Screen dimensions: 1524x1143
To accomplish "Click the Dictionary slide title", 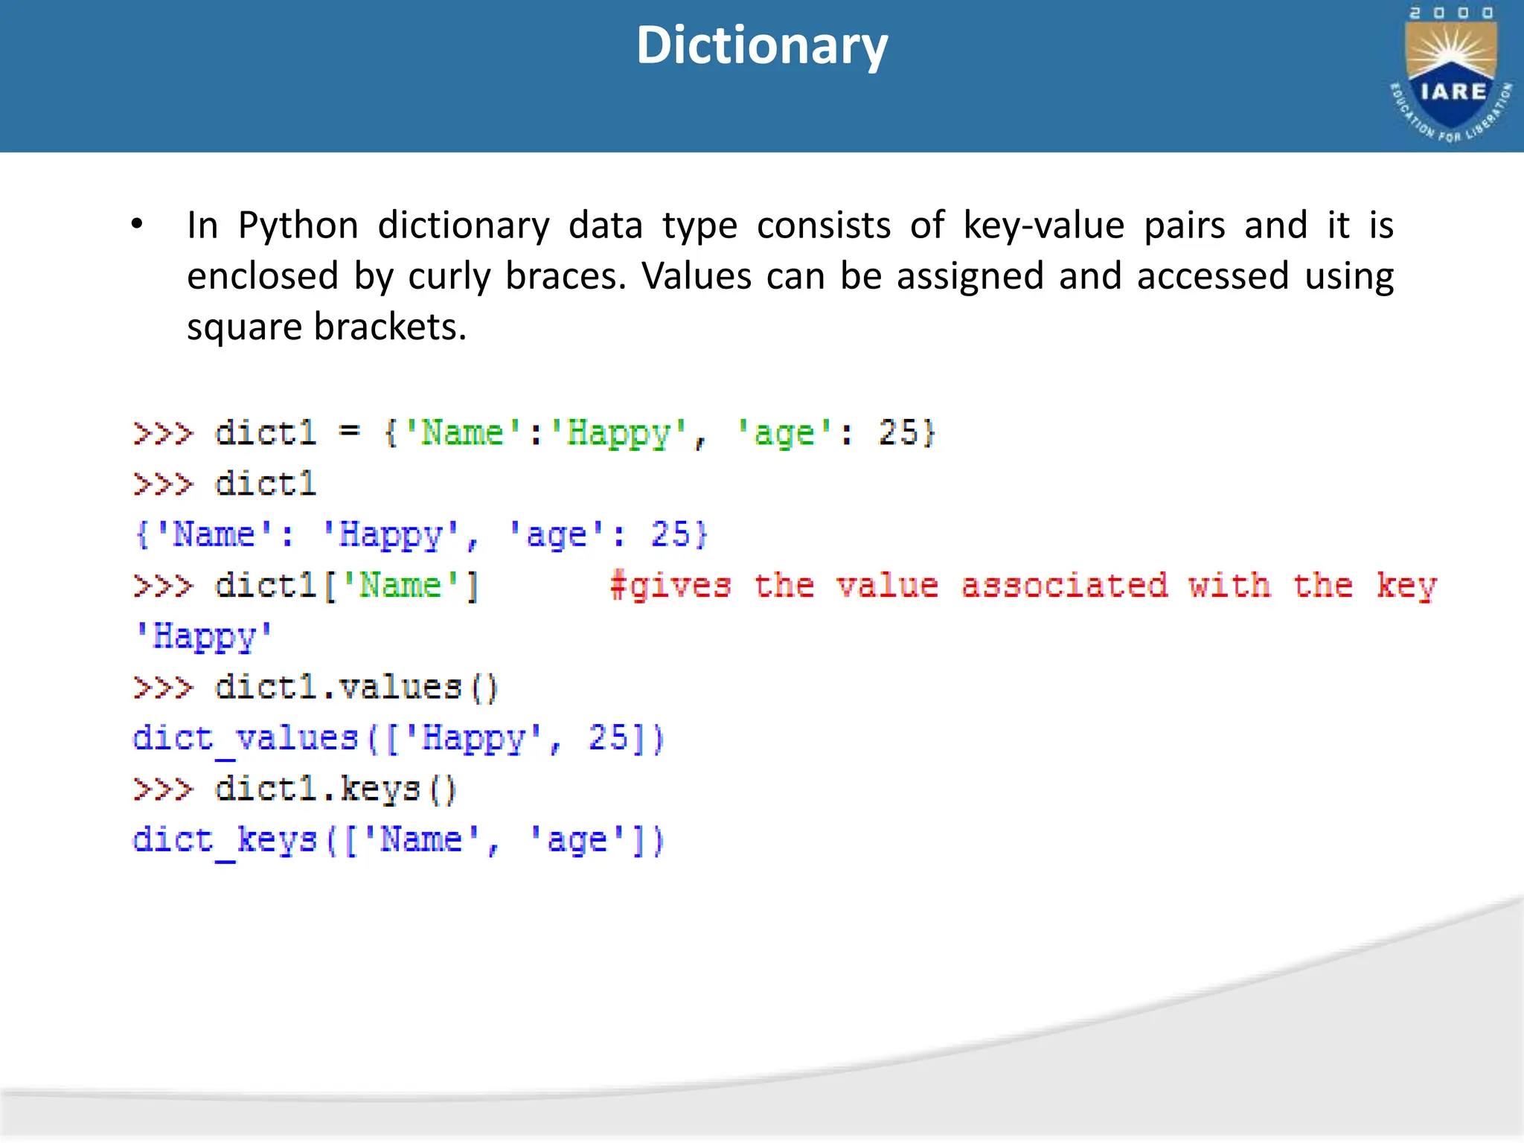I will tap(762, 46).
